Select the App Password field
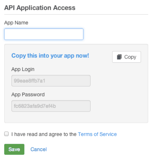Image resolution: width=158 pixels, height=159 pixels. coord(51,106)
